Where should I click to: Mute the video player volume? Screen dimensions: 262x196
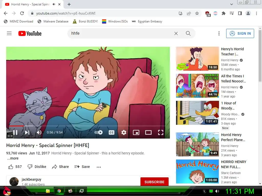tap(39, 132)
